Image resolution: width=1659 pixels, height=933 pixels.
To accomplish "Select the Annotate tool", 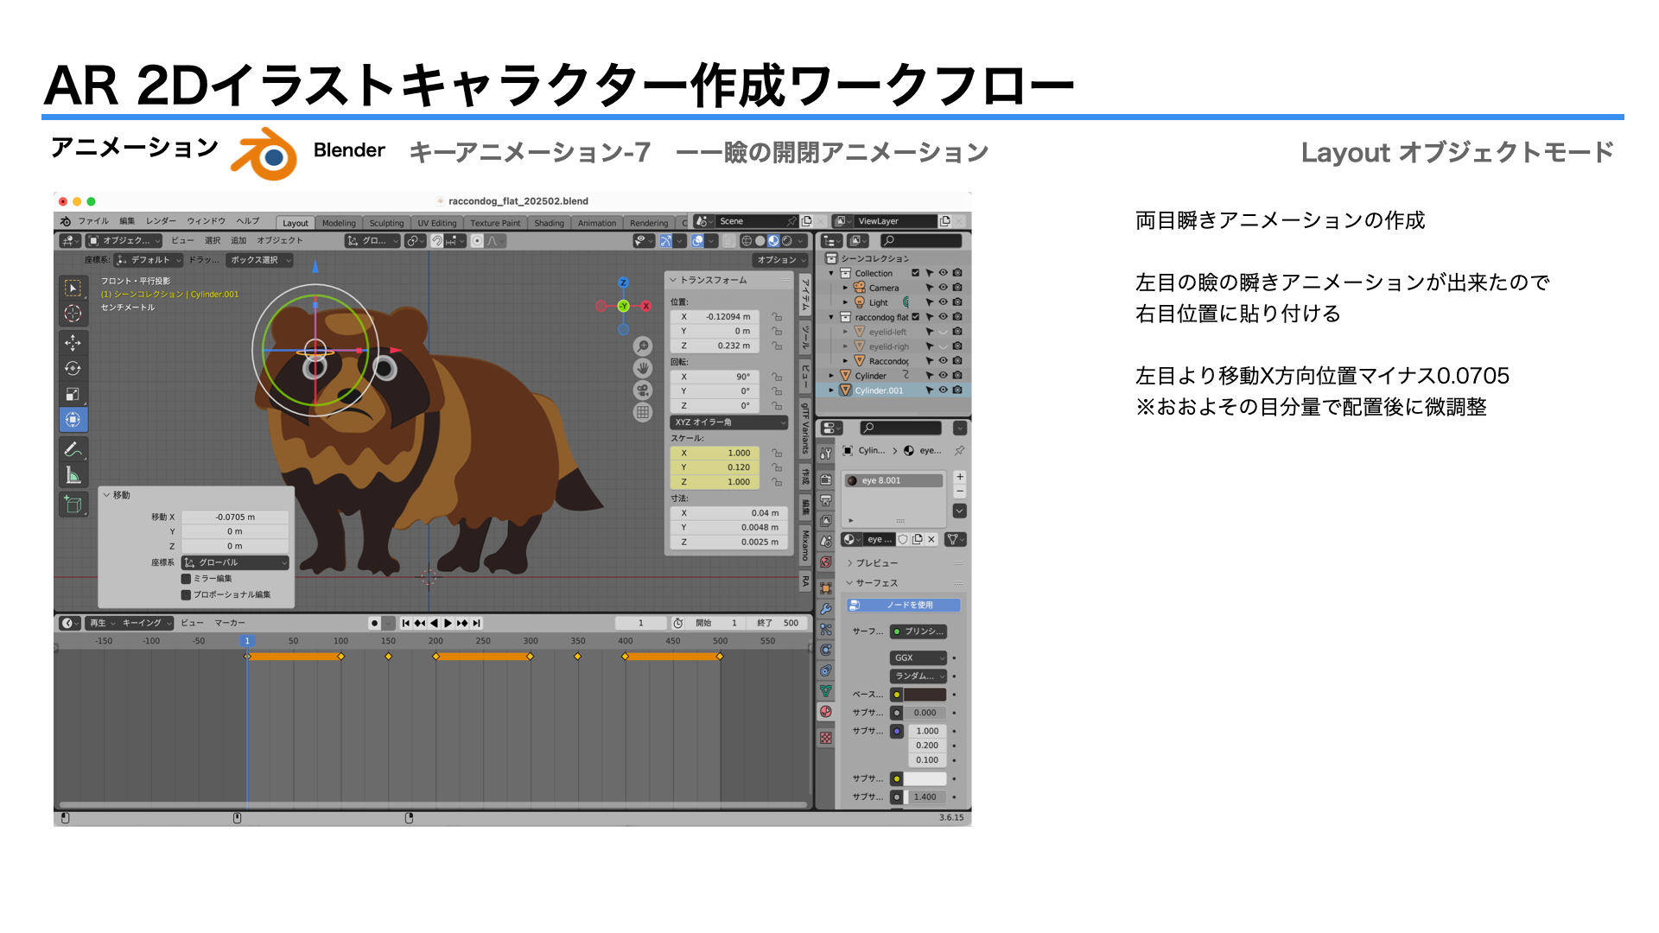I will tap(73, 449).
